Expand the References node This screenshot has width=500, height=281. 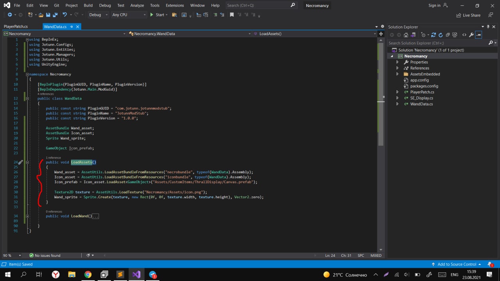click(398, 68)
